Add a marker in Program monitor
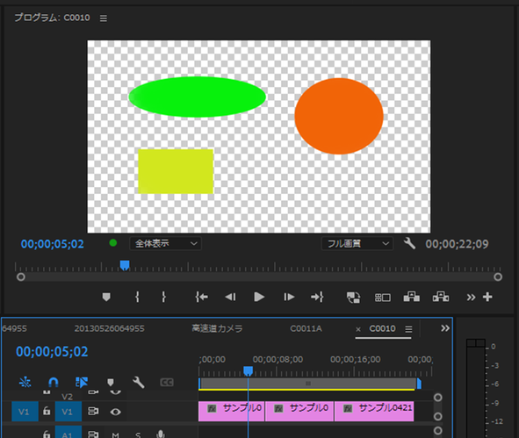 tap(106, 297)
